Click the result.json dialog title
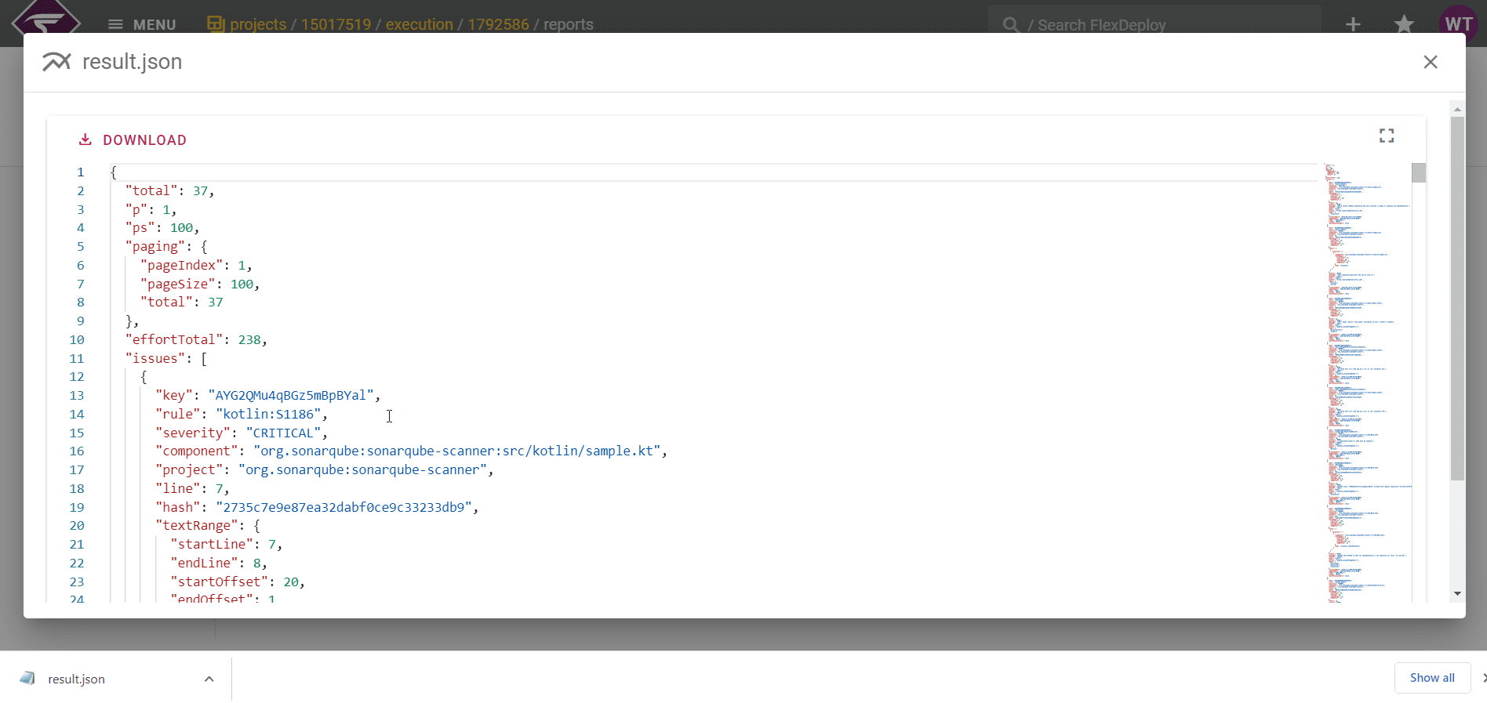This screenshot has width=1487, height=703. [x=133, y=62]
